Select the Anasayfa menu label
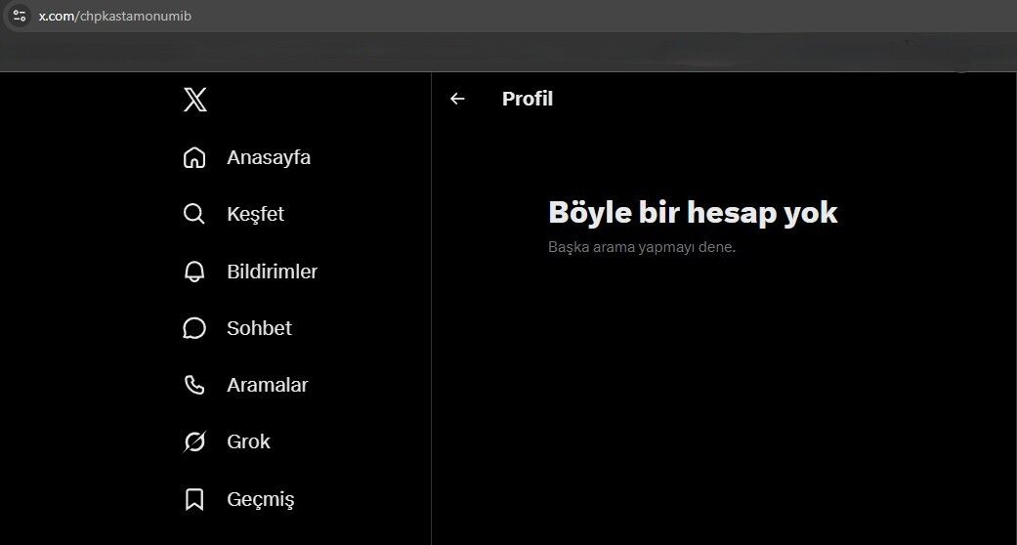1017x545 pixels. click(x=269, y=157)
